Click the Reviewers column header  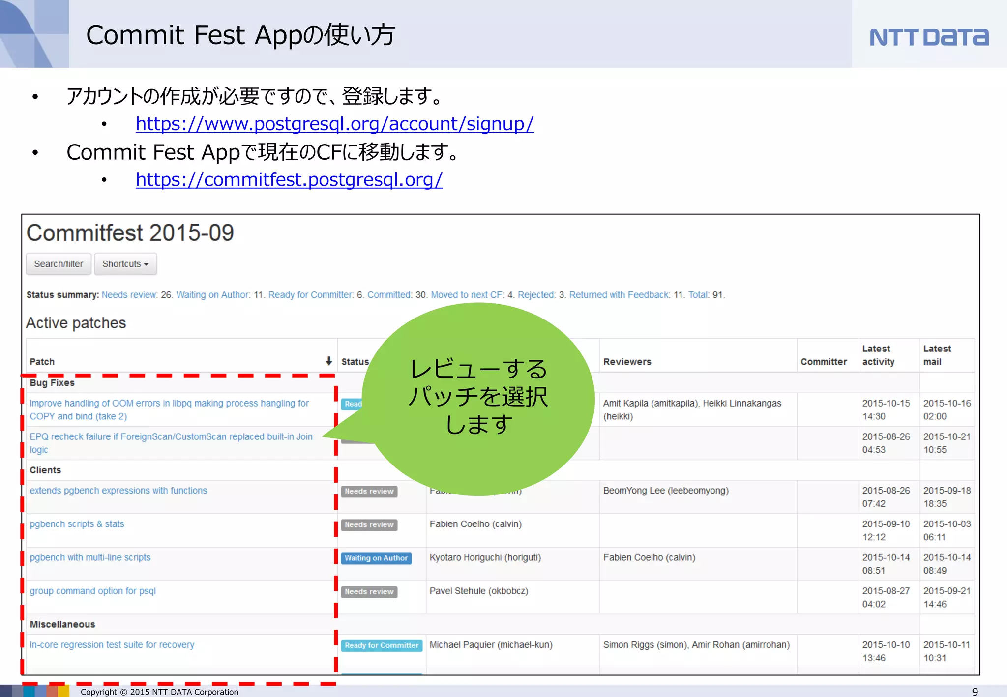coord(627,362)
